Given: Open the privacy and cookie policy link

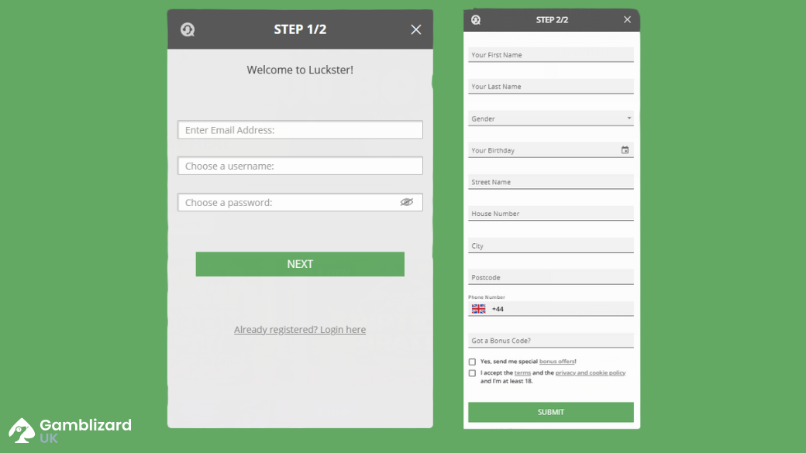Looking at the screenshot, I should click(591, 373).
